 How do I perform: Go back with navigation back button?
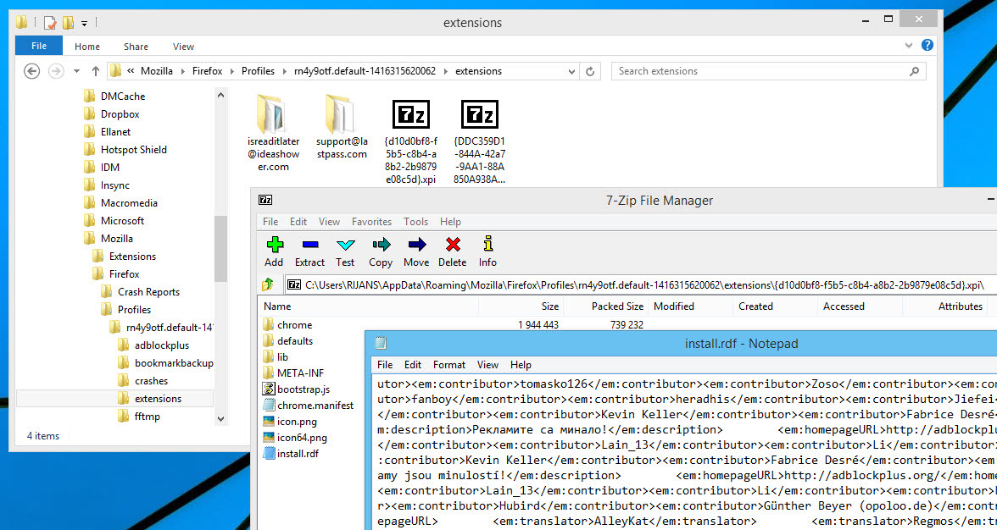[31, 71]
